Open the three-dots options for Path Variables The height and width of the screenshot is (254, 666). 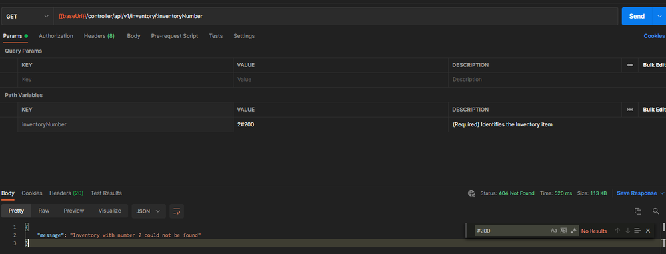click(630, 110)
